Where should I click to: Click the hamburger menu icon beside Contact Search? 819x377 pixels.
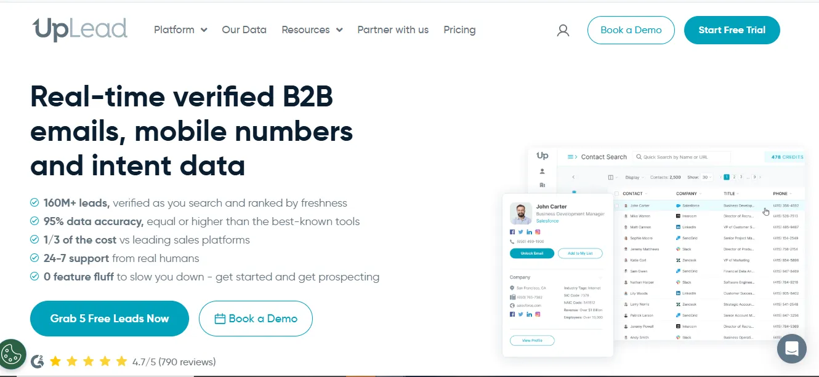pos(571,157)
